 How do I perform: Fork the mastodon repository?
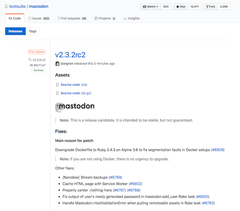pos(211,6)
